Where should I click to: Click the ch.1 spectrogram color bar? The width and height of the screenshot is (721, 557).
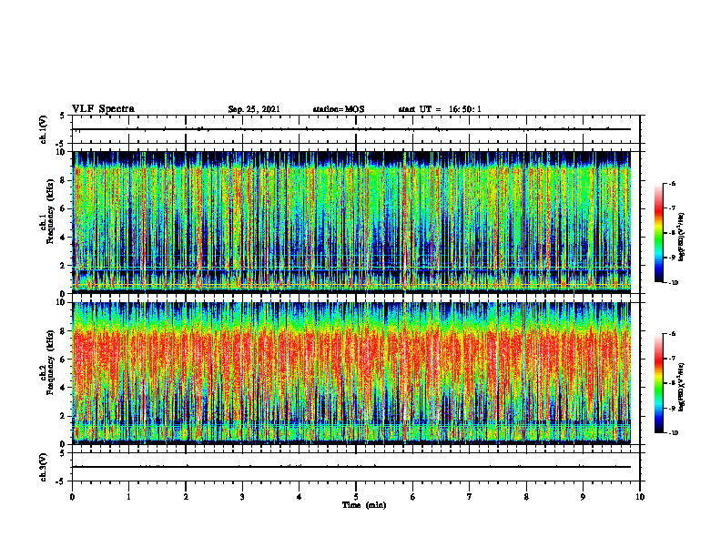click(x=658, y=233)
